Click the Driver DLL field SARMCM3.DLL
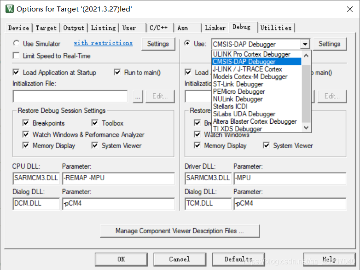Screen dimensions: 360x270 pyautogui.click(x=208, y=178)
